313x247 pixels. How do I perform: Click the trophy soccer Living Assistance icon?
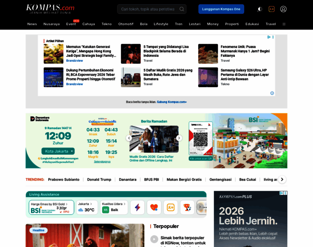187,207
